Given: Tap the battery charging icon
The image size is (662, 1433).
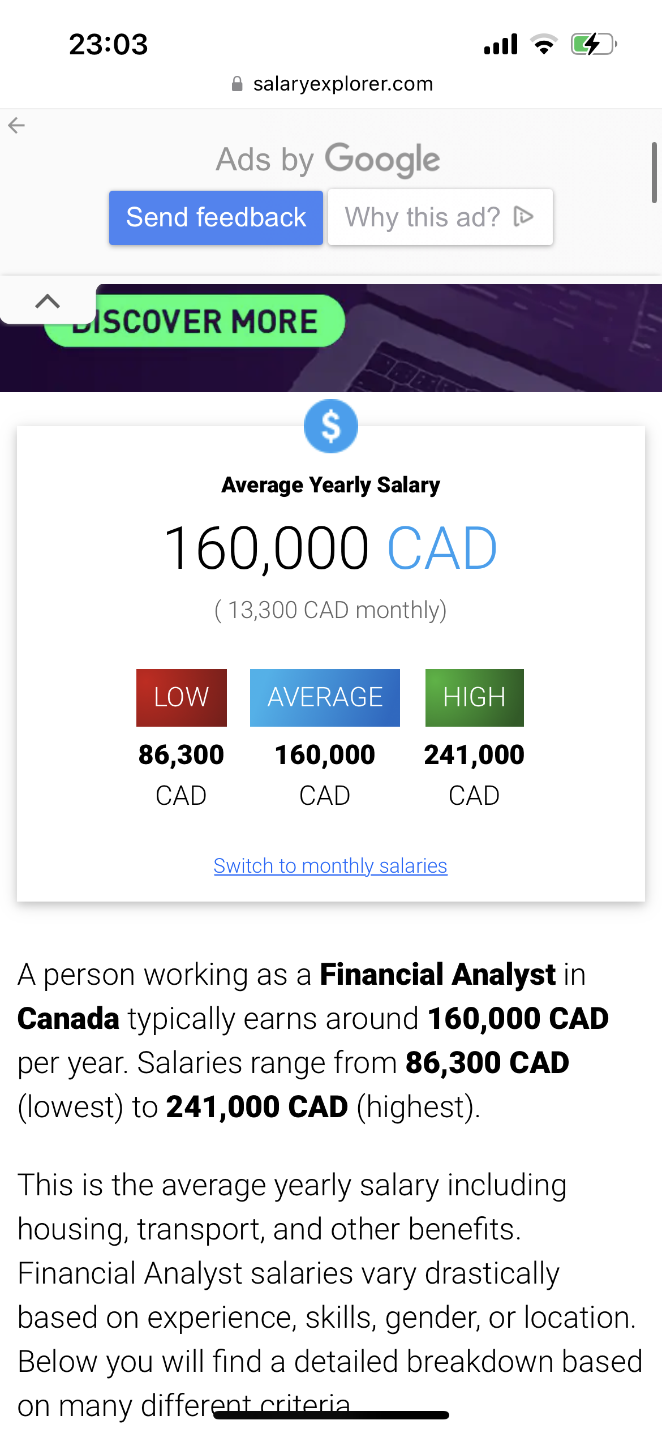Looking at the screenshot, I should click(593, 44).
